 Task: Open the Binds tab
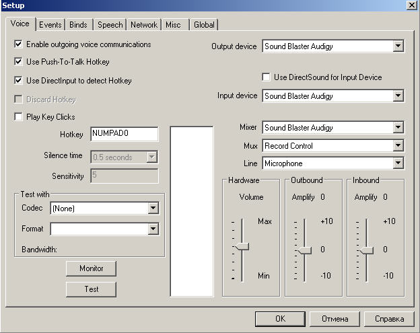coord(78,25)
